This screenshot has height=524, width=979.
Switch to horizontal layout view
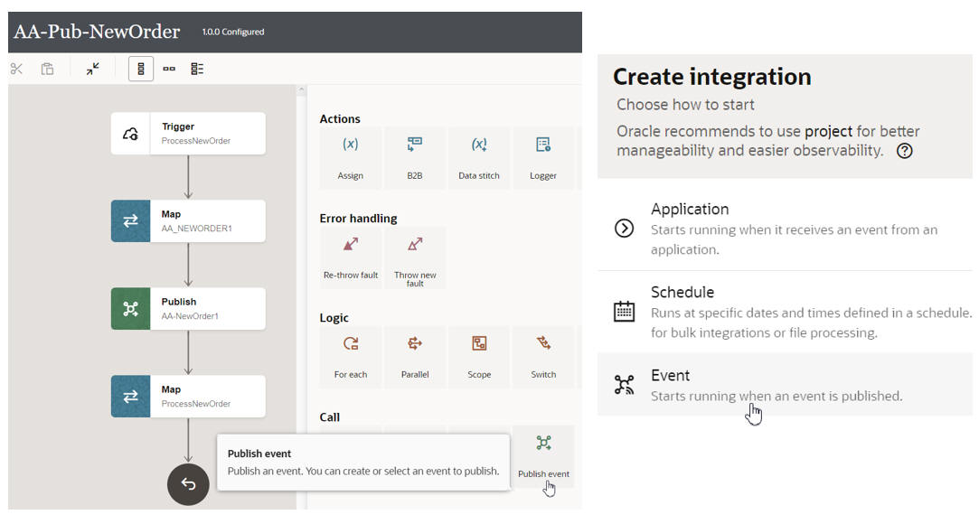click(169, 69)
